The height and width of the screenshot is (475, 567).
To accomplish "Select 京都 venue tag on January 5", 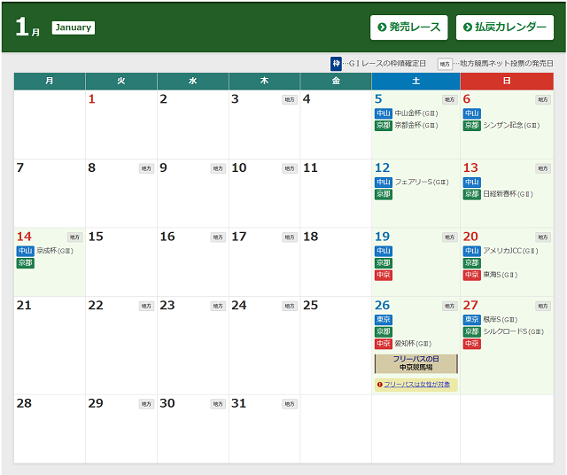I will (x=384, y=126).
